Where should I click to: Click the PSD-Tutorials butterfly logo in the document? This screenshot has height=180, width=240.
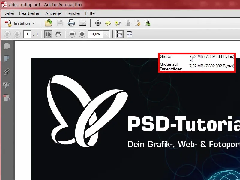(x=87, y=111)
